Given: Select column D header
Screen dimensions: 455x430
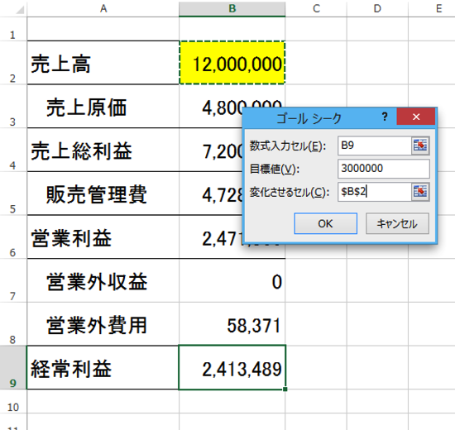Looking at the screenshot, I should 377,9.
